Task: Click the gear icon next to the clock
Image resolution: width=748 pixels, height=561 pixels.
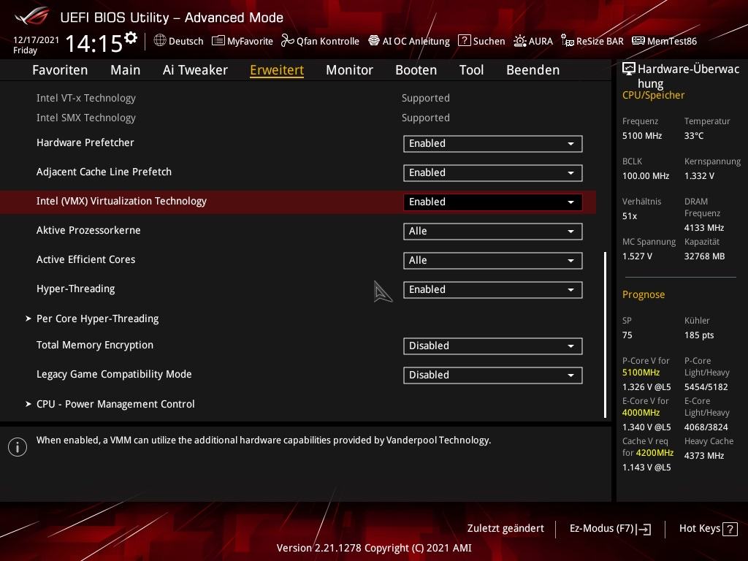Action: tap(131, 38)
